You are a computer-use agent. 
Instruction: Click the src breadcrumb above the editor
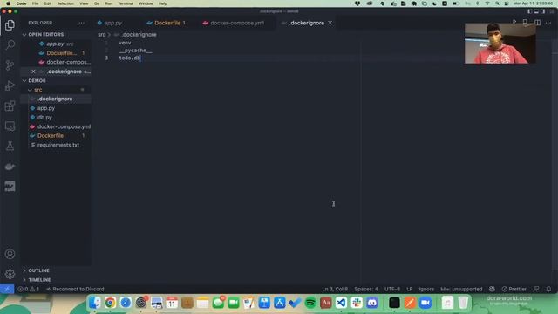[x=102, y=35]
